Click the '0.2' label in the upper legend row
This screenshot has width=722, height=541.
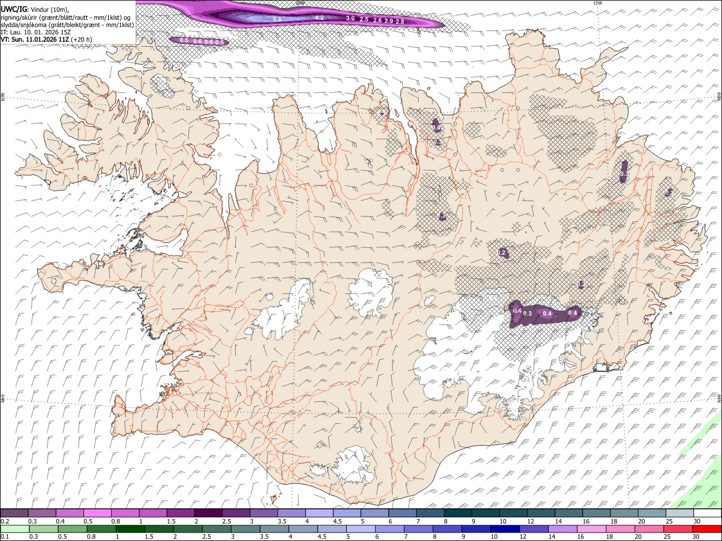click(4, 521)
